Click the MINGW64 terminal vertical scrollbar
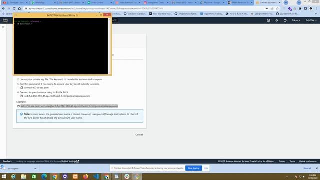The image size is (320, 180). coord(109,46)
